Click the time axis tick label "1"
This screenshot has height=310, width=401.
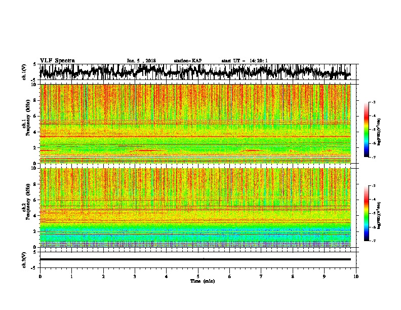pos(71,277)
